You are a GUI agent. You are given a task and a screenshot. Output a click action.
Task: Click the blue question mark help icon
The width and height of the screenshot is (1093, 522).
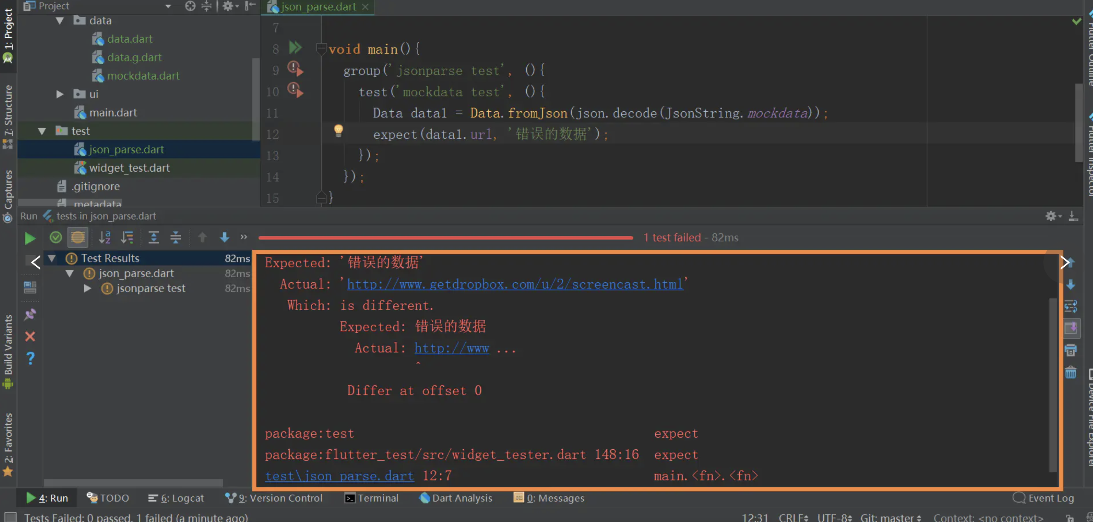coord(30,359)
